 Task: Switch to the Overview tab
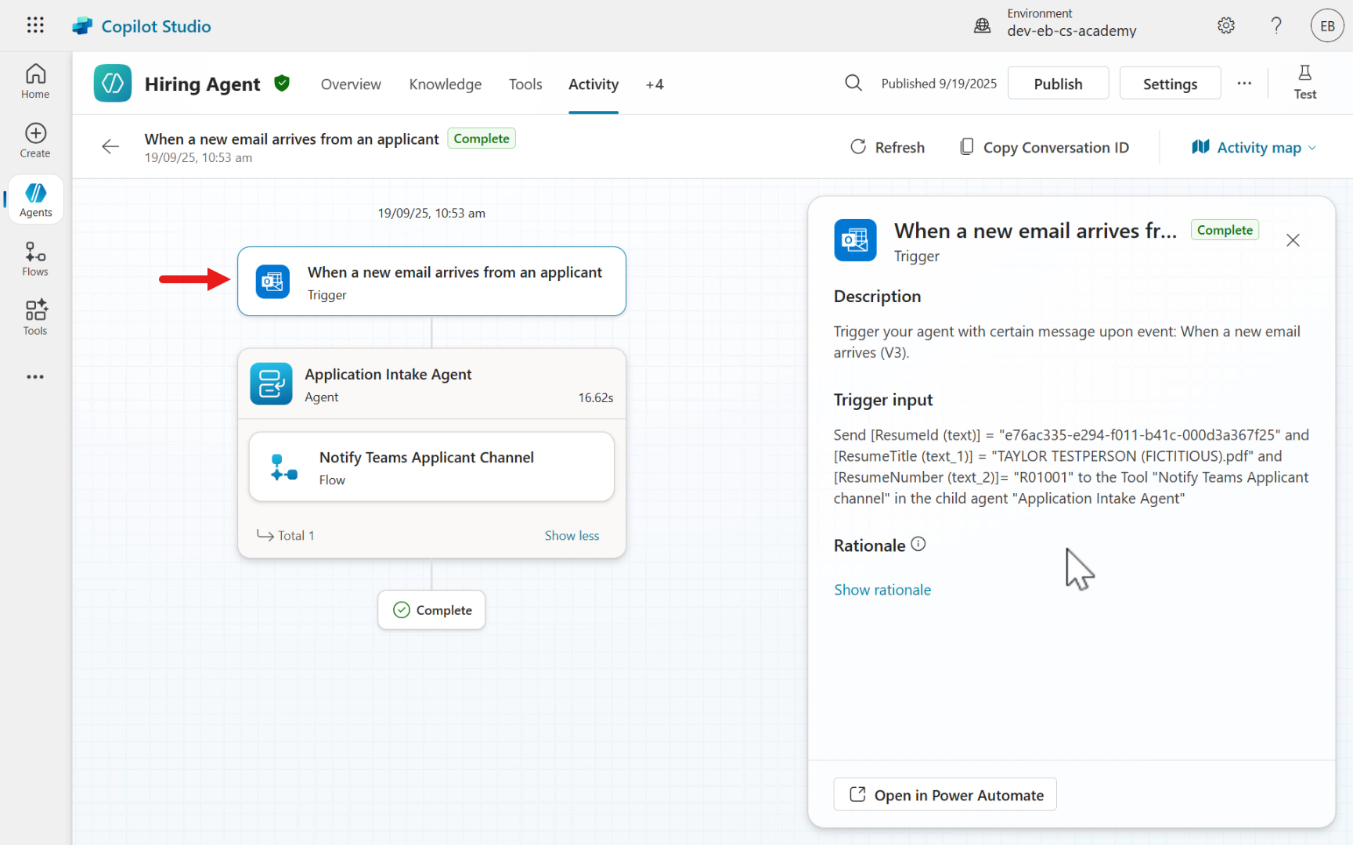point(351,84)
